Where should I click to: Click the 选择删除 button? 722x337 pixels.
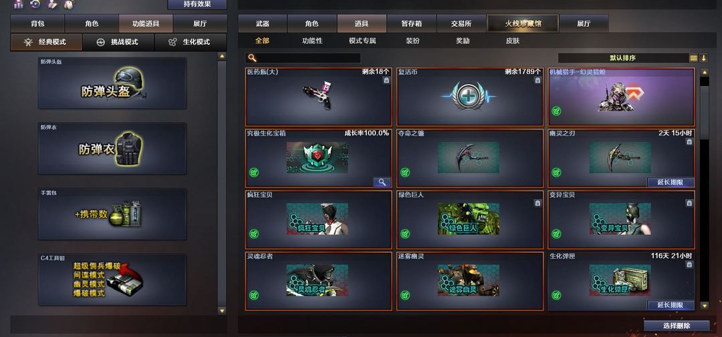point(677,326)
